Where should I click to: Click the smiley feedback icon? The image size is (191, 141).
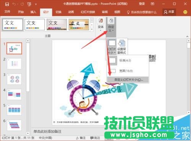pos(185,12)
